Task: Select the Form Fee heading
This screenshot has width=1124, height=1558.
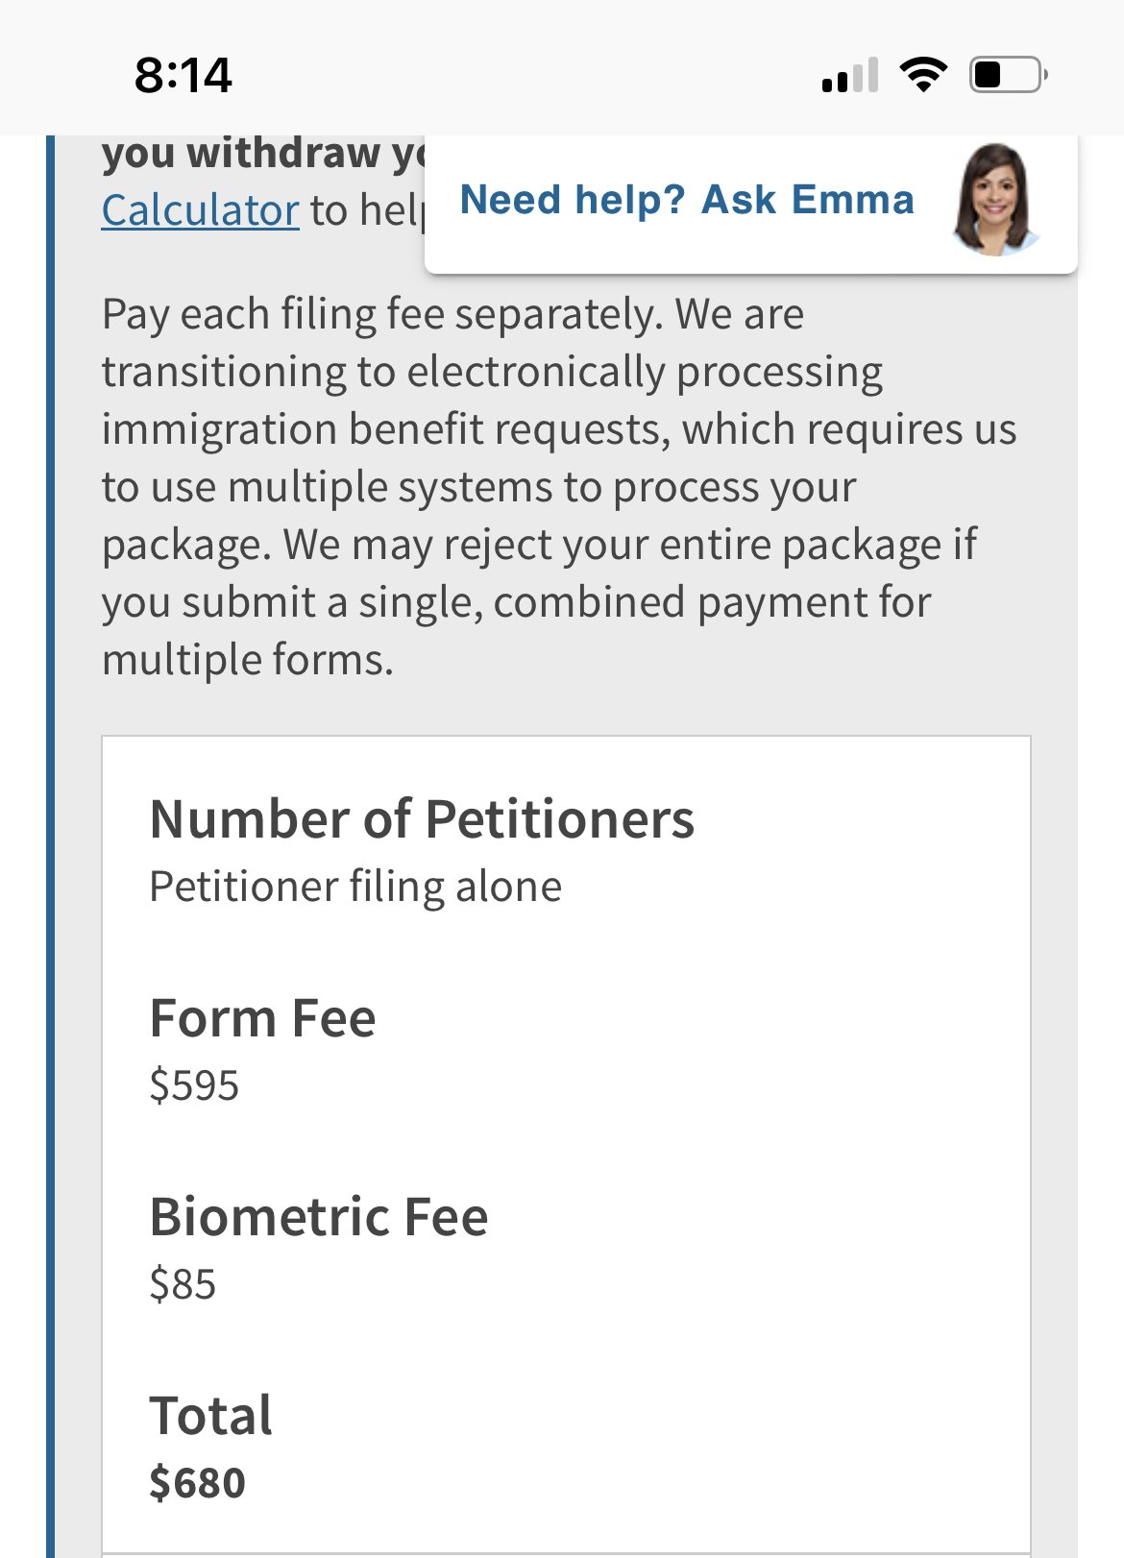Action: pyautogui.click(x=262, y=1018)
